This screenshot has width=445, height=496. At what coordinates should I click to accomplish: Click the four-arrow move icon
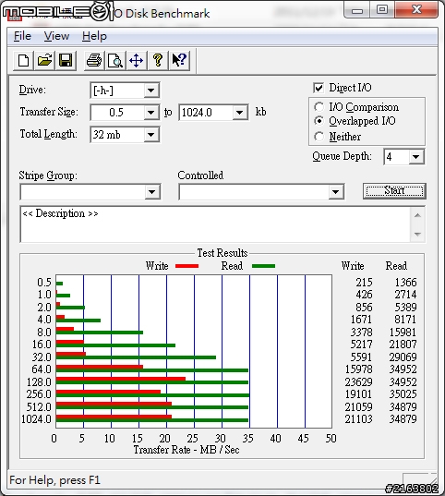pos(137,60)
